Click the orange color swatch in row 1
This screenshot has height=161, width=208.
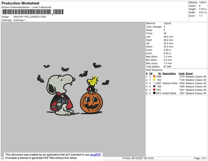[x=154, y=76]
